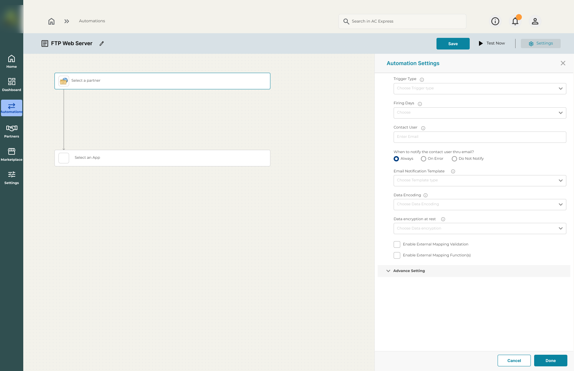The image size is (574, 371).
Task: Click the partner folder icon in workflow
Action: (x=64, y=81)
